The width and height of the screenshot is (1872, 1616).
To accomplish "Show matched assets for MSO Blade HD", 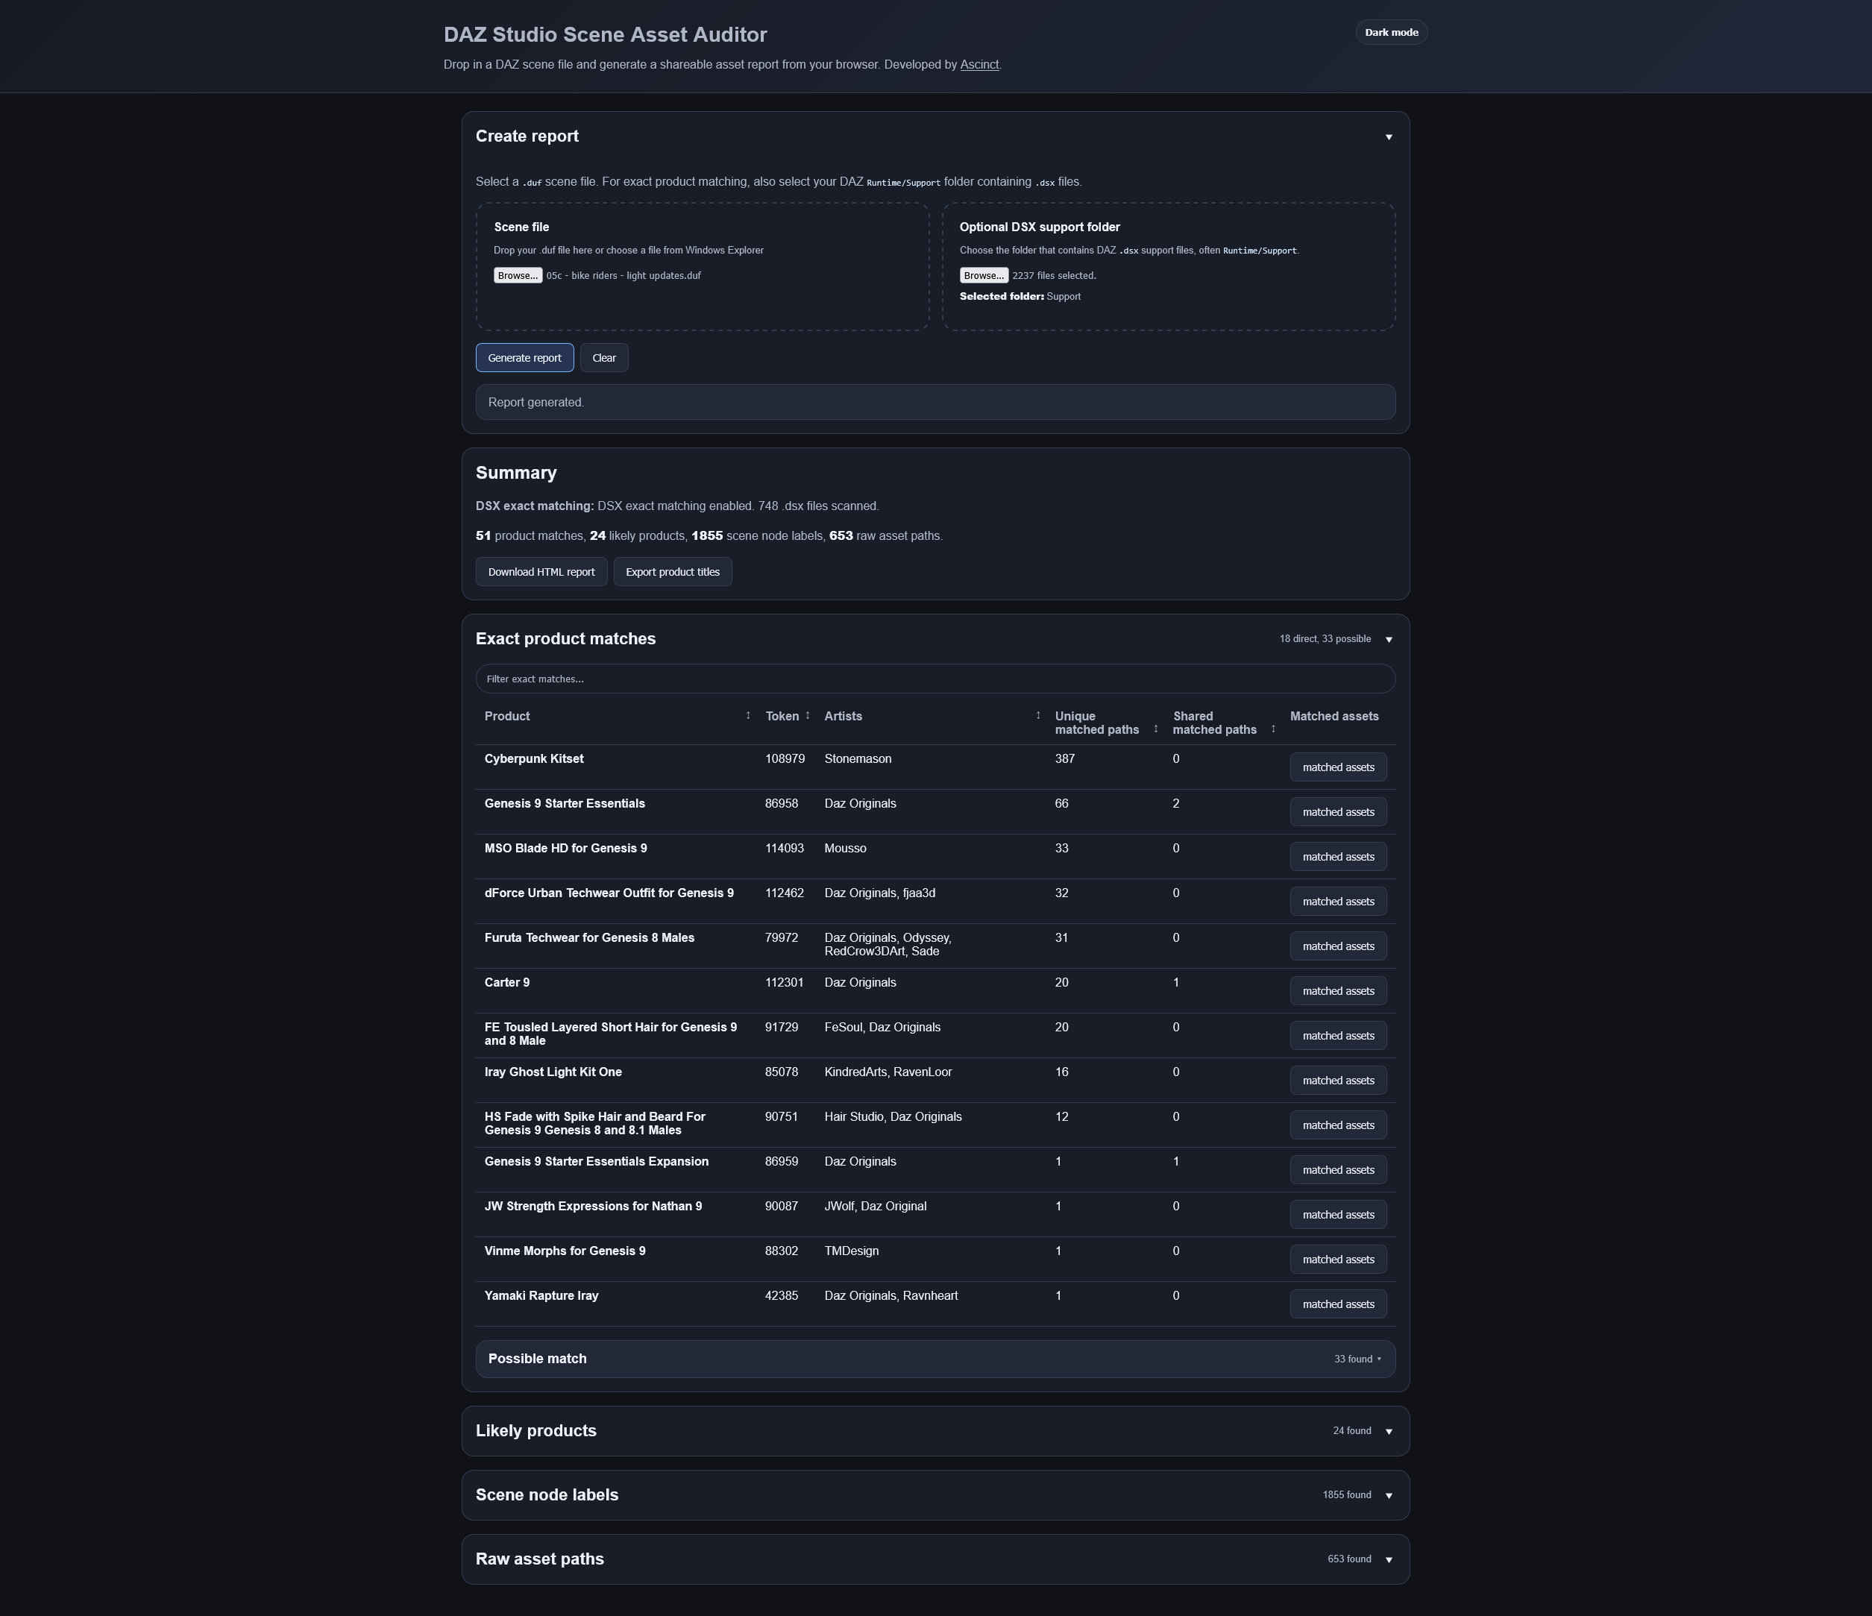I will 1338,858.
